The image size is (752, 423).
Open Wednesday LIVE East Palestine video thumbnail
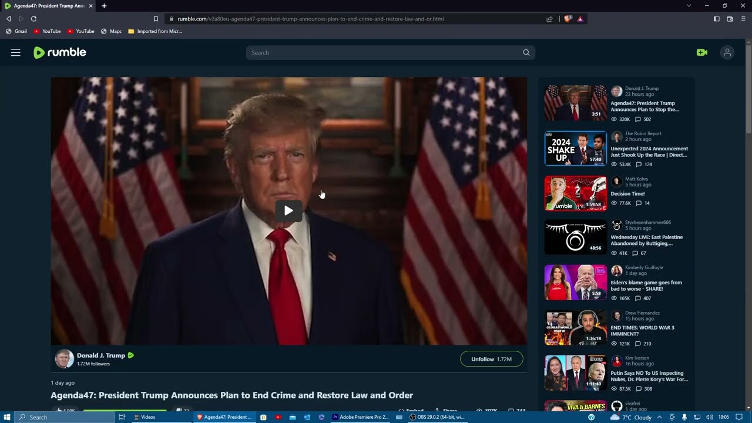pyautogui.click(x=575, y=237)
